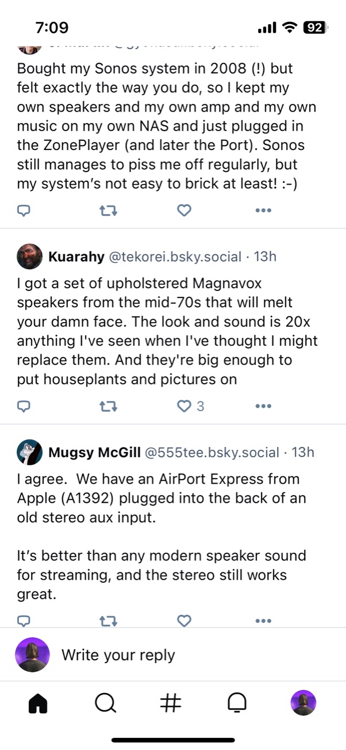The image size is (346, 750).
Task: Reply to Mugsy McGill's AirPort post
Action: pos(24,621)
